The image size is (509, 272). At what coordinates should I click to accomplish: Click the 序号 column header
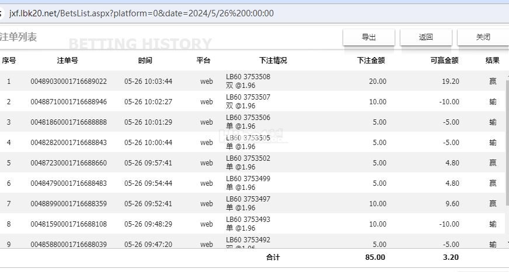click(x=9, y=60)
